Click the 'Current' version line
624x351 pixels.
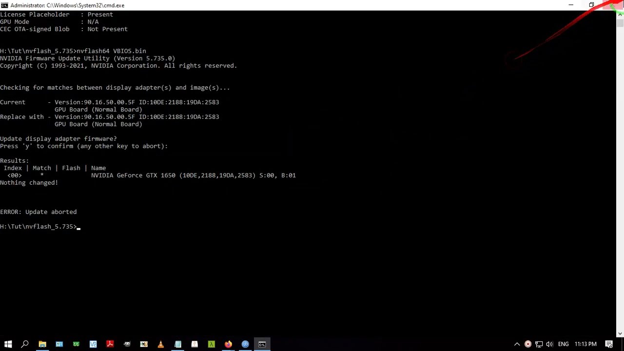click(110, 102)
